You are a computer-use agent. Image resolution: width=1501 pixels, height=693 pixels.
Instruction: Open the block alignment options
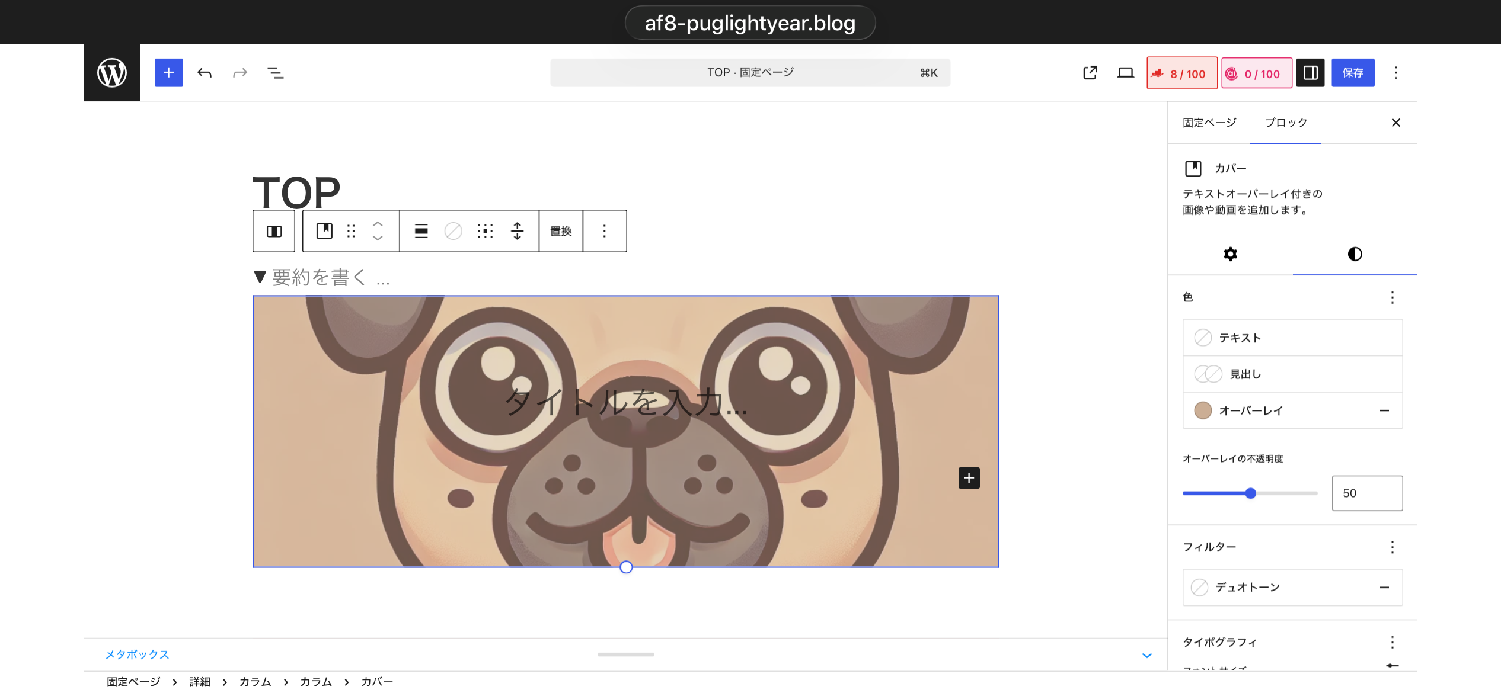(x=421, y=231)
